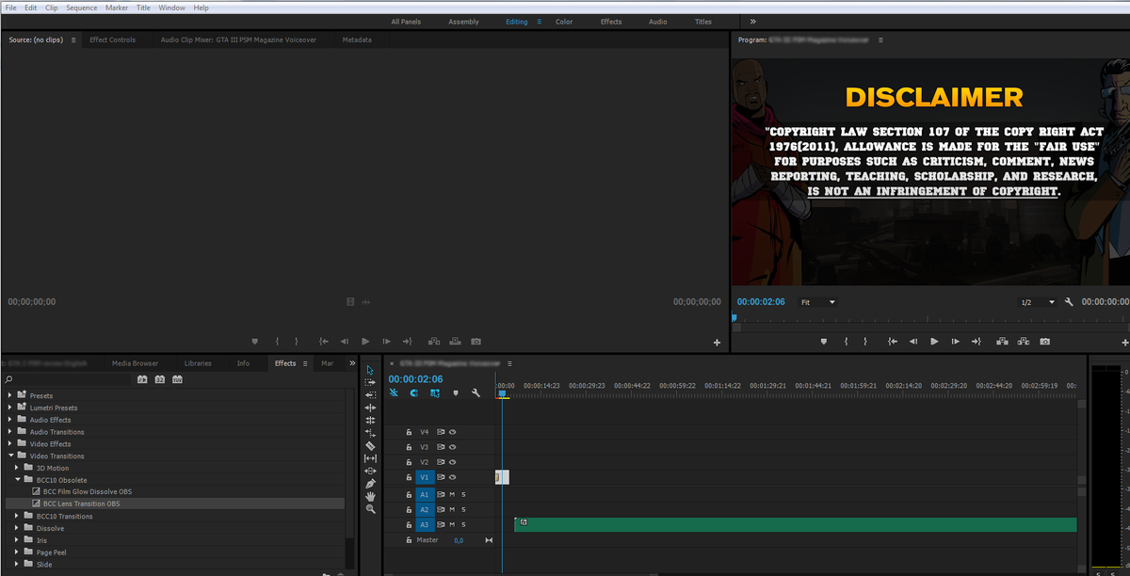Toggle V2 track output eye

coord(452,462)
